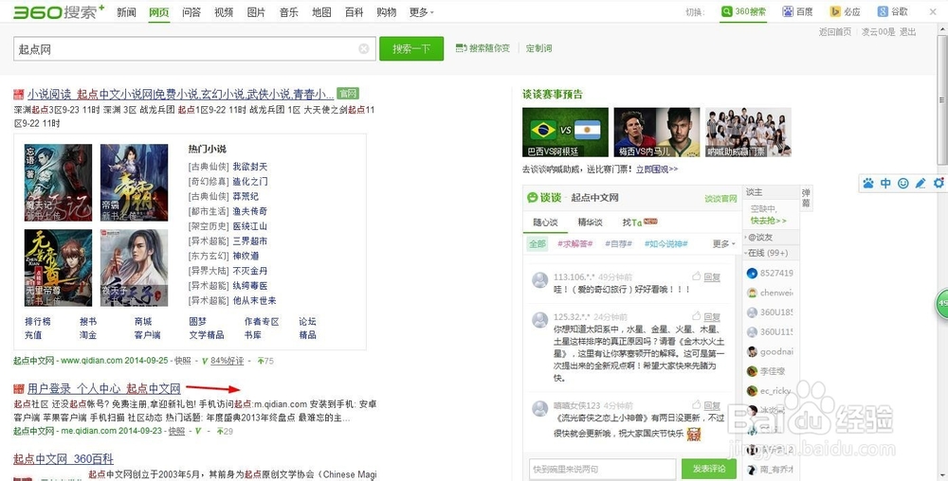
Task: Open the 8527419 user in online list
Action: point(770,273)
